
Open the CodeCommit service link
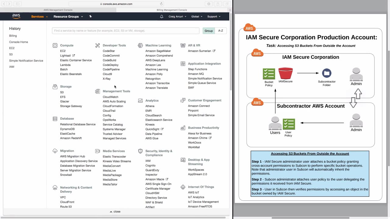[111, 56]
